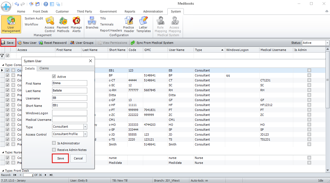Expand the Access Control dropdown
The image size is (330, 183).
click(x=85, y=134)
